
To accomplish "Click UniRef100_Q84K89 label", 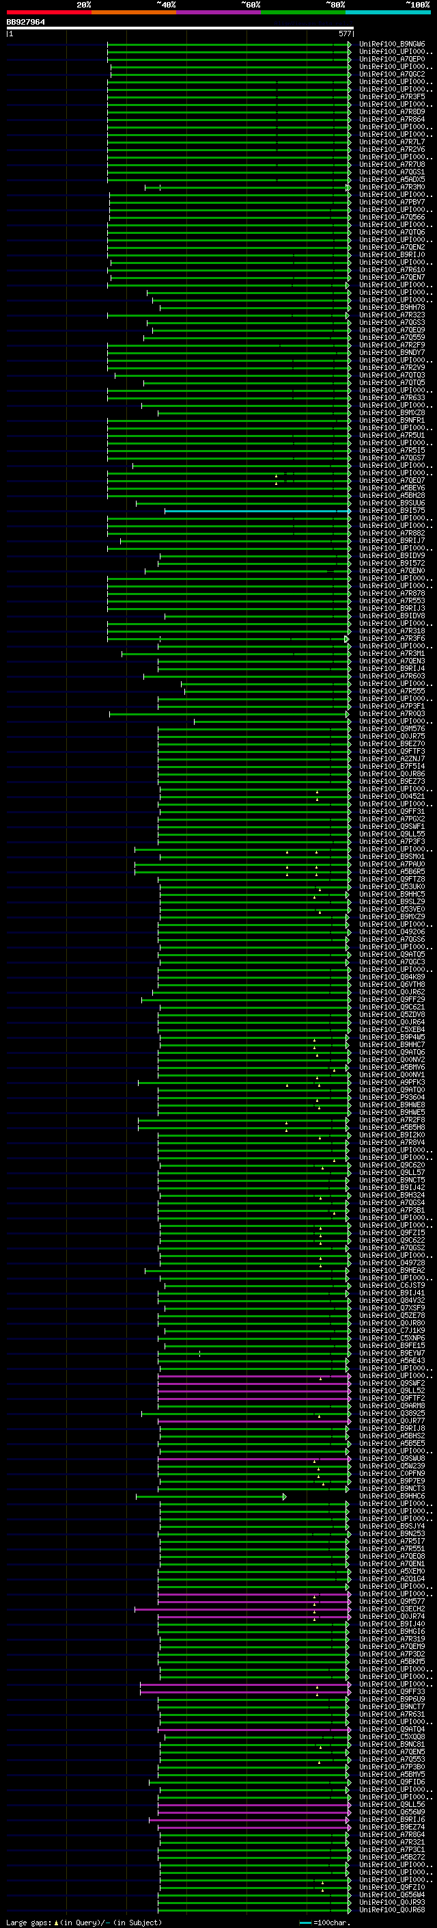I will point(392,977).
